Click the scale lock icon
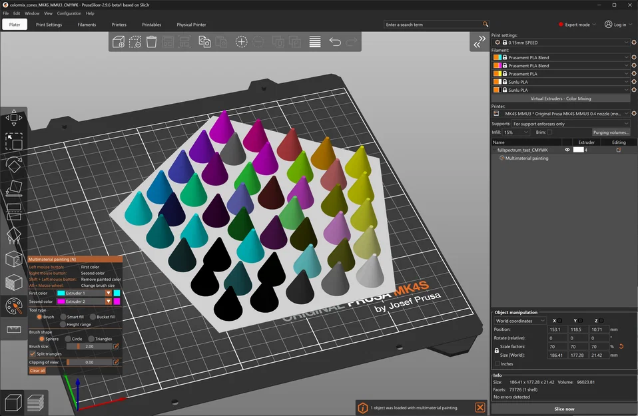The width and height of the screenshot is (638, 416). 496,351
